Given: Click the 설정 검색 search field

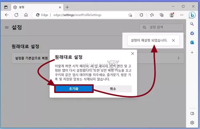Looking at the screenshot, I should pyautogui.click(x=162, y=27).
